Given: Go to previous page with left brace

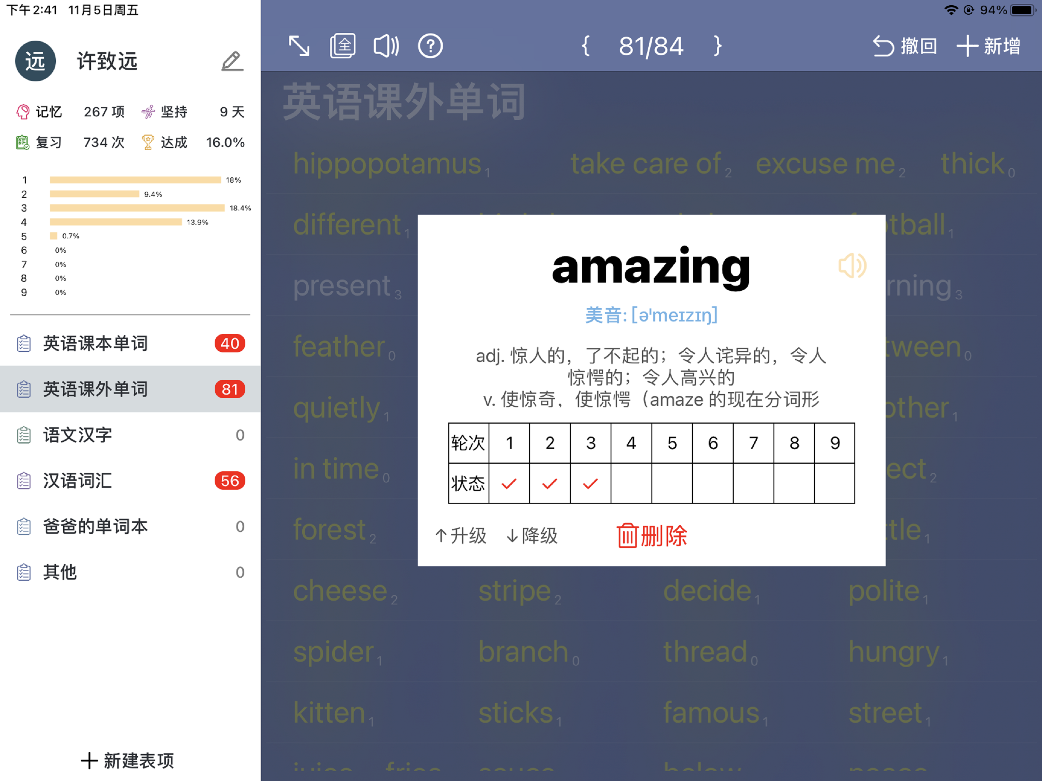Looking at the screenshot, I should (x=585, y=46).
